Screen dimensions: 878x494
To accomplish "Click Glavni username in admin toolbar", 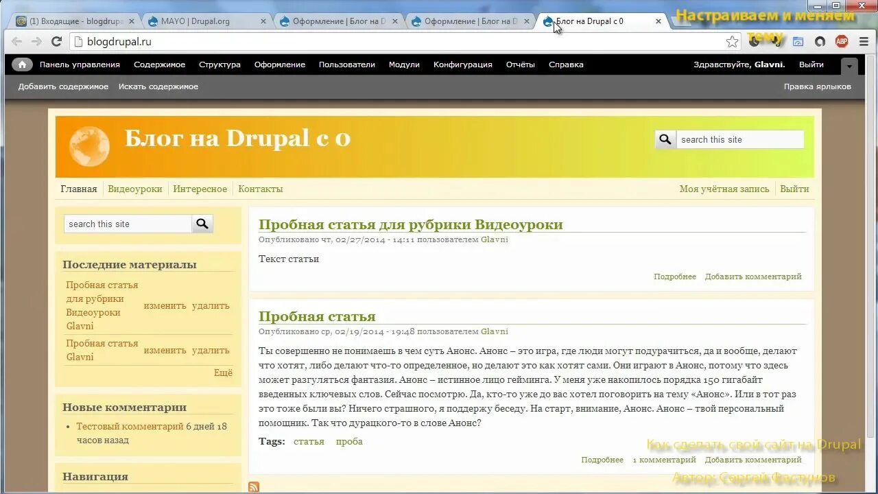I will point(768,64).
